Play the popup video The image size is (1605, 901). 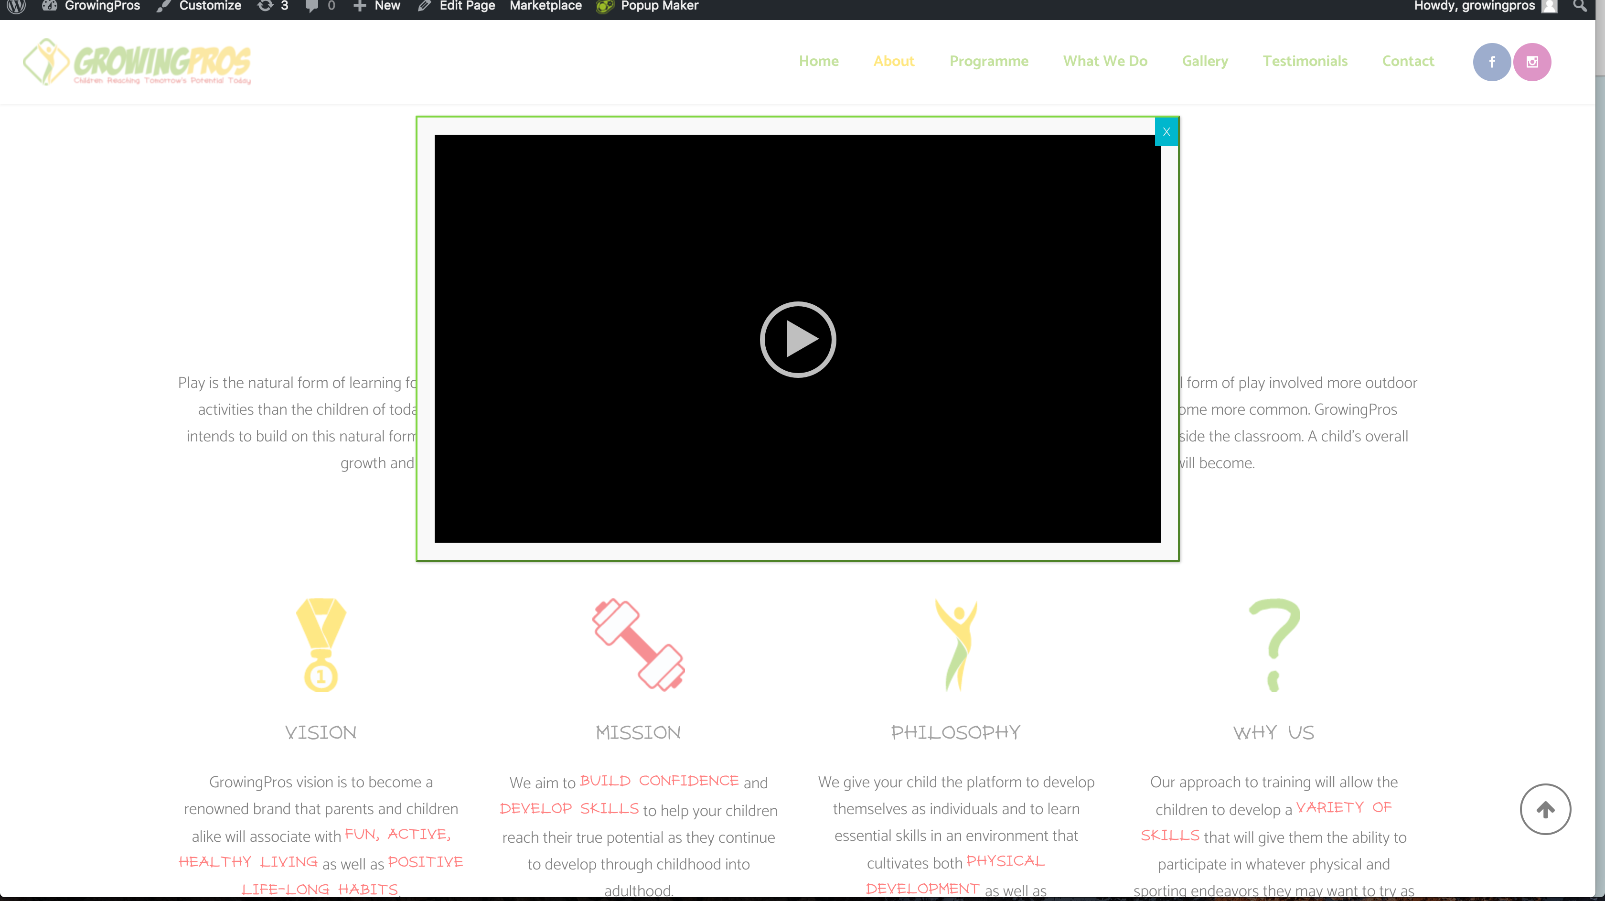click(x=798, y=340)
